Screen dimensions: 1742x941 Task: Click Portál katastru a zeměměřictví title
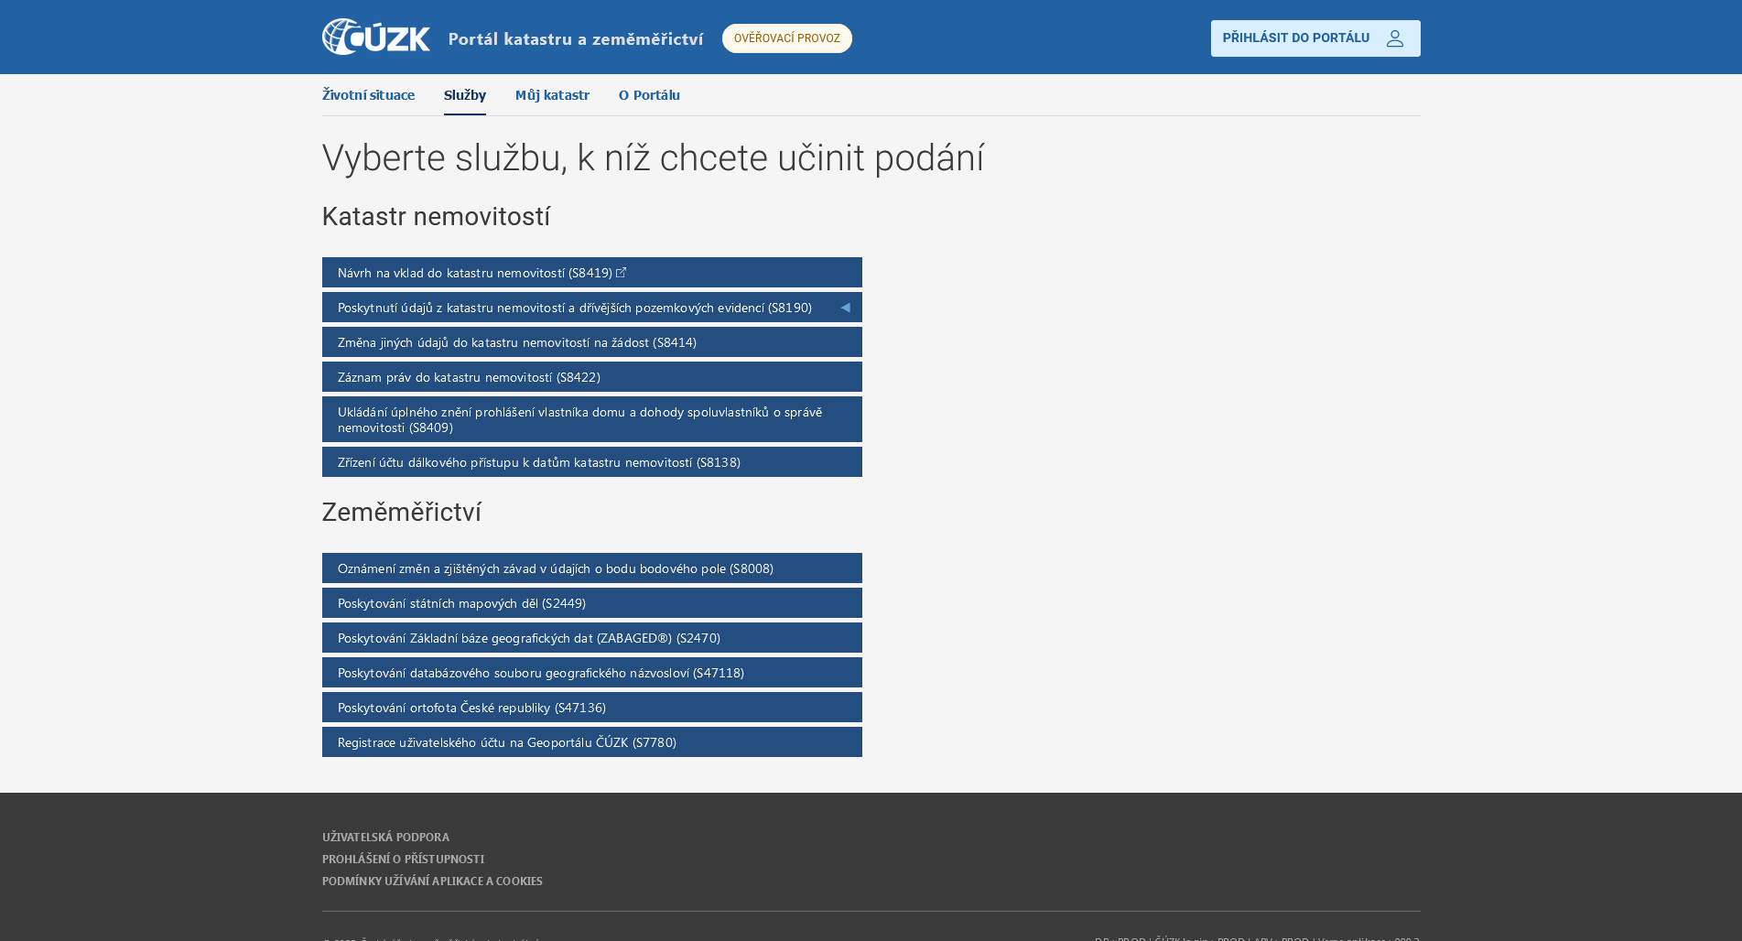tap(576, 38)
